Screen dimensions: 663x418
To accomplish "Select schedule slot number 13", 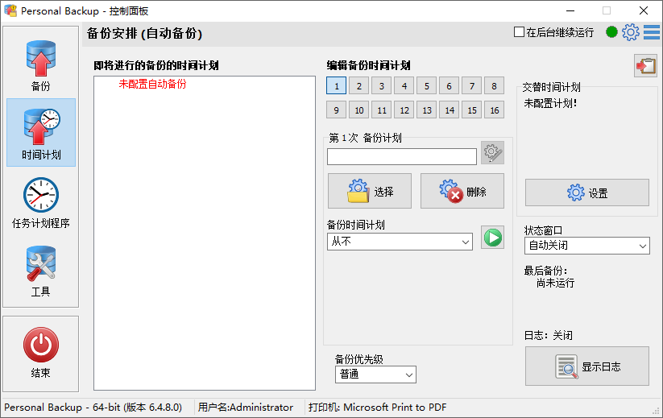I will pyautogui.click(x=427, y=110).
